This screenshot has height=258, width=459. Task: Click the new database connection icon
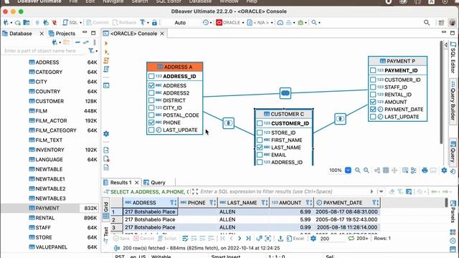point(6,22)
